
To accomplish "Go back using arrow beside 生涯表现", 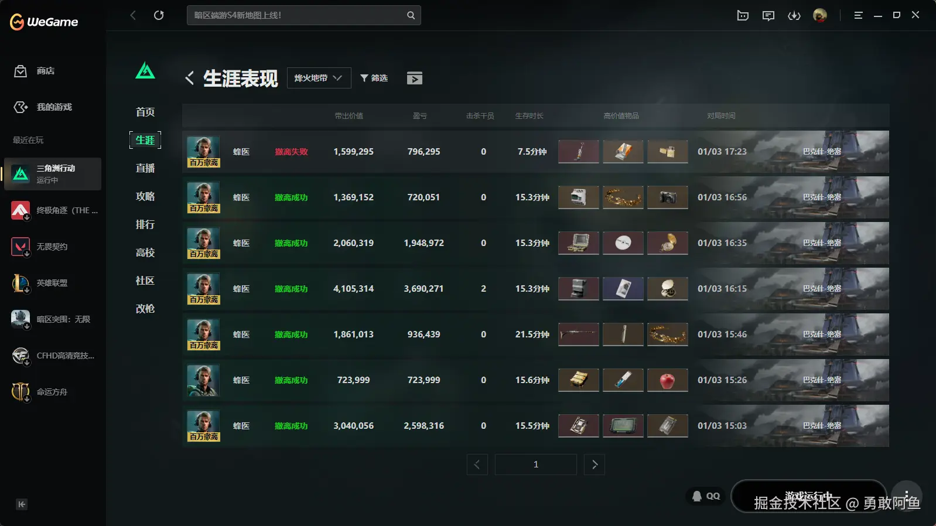I will [x=189, y=78].
